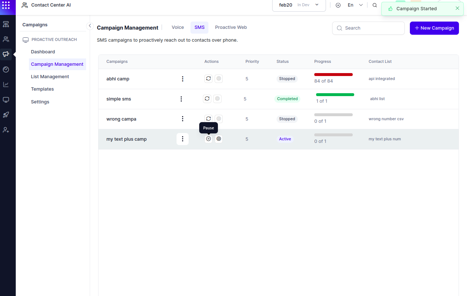Click the Progress column header
This screenshot has width=467, height=296.
(x=322, y=61)
